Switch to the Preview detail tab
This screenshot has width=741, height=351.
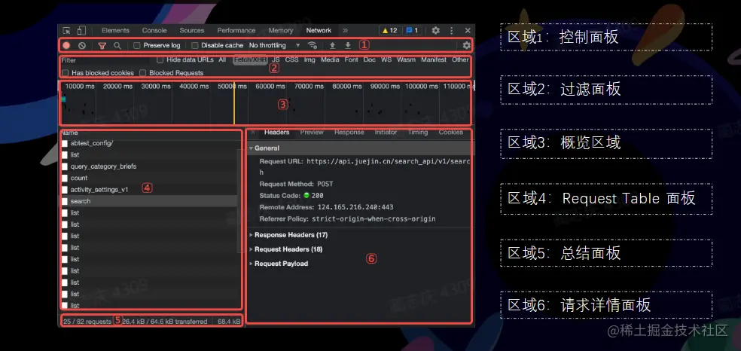point(312,133)
